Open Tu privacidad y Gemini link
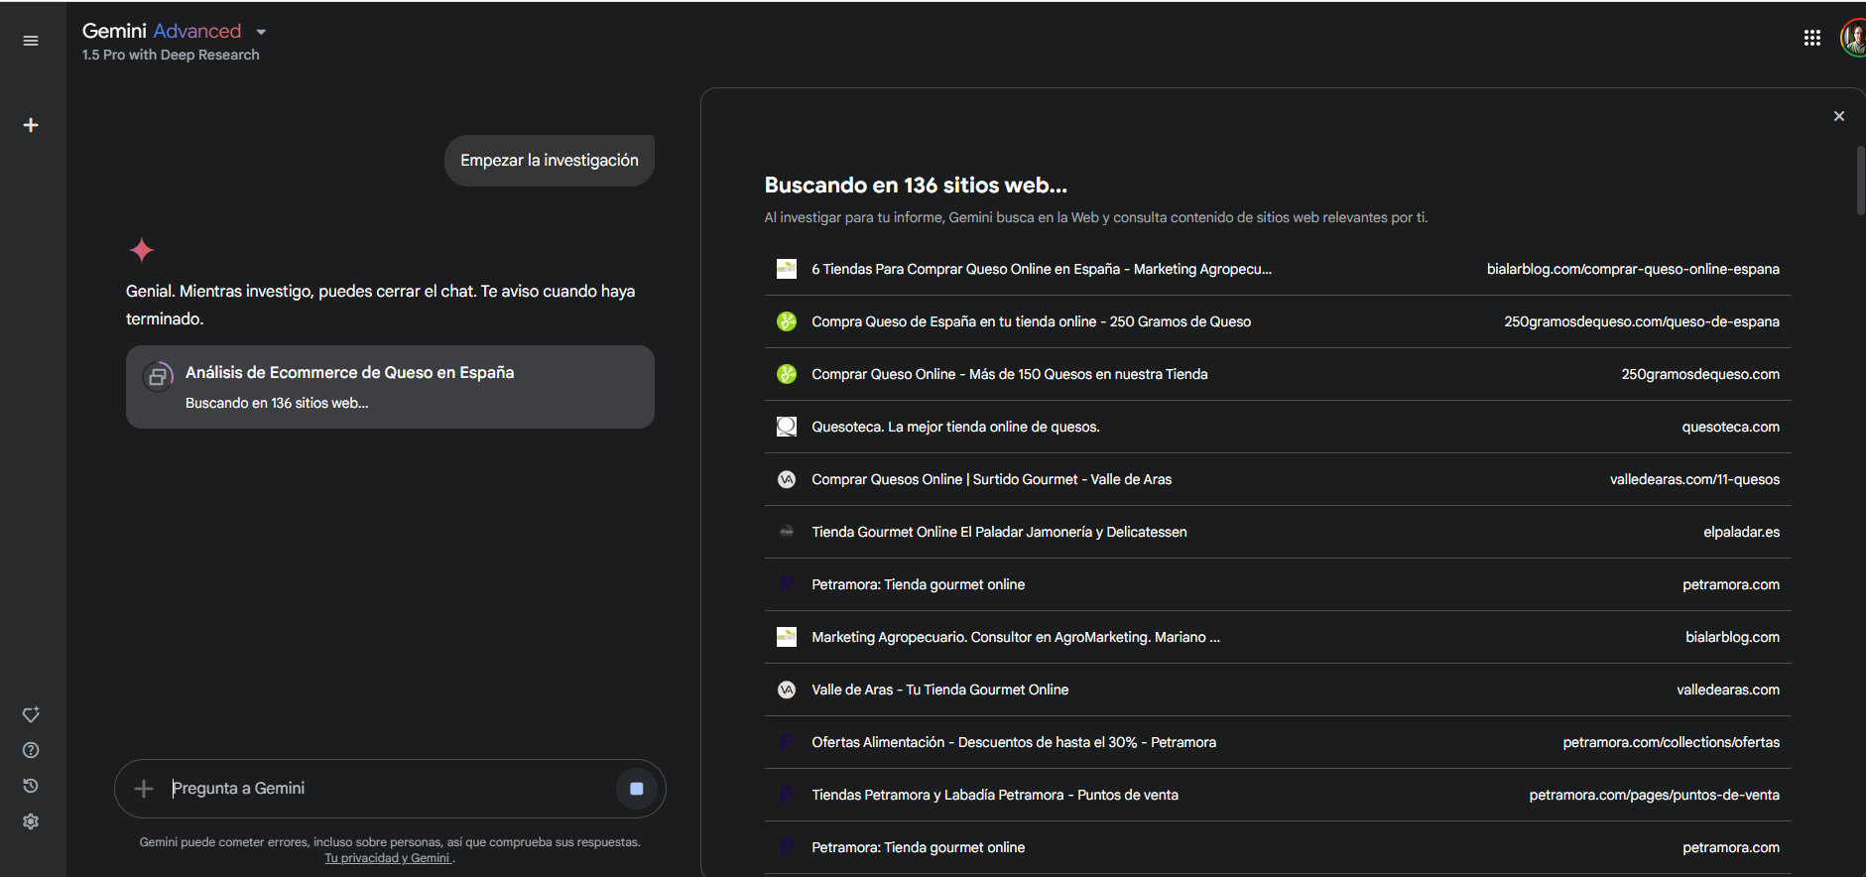 pyautogui.click(x=388, y=858)
